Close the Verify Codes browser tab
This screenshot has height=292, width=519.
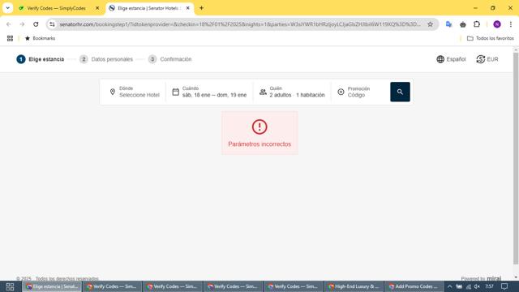[97, 8]
